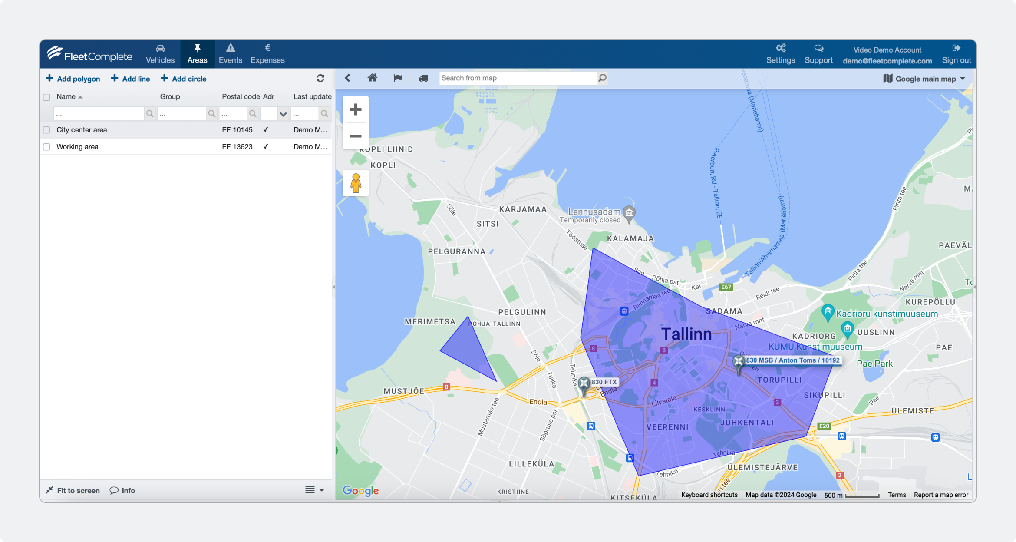
Task: Switch to the Events tab
Action: pyautogui.click(x=231, y=54)
